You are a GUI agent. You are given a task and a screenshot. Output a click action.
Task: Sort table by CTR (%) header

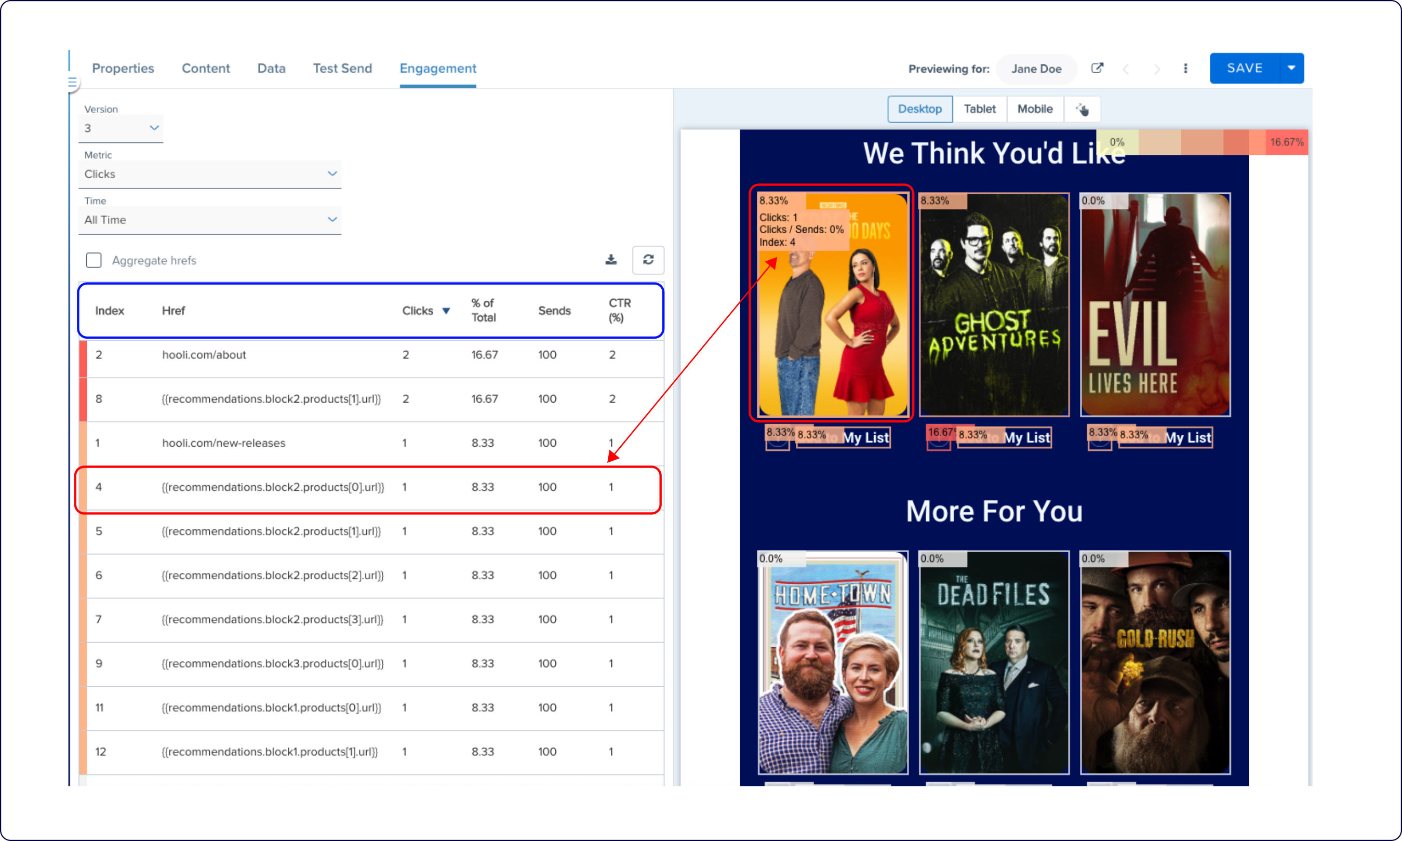619,311
